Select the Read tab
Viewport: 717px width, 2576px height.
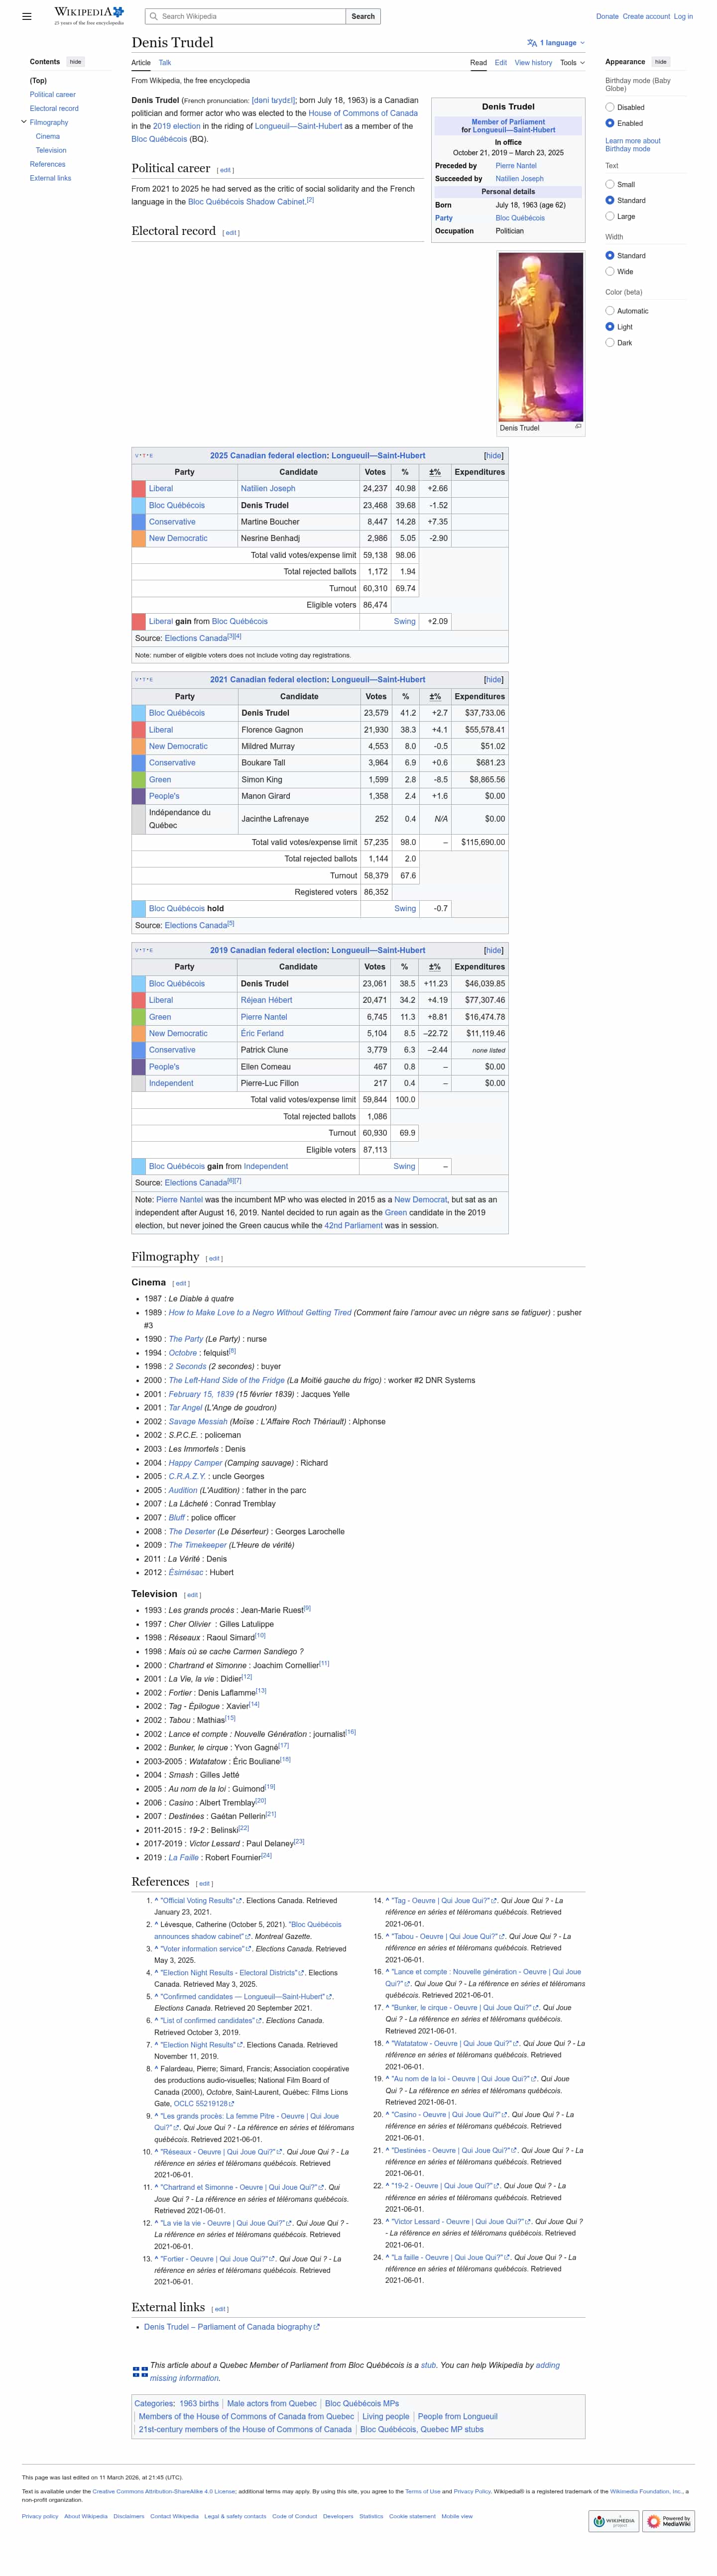click(479, 62)
